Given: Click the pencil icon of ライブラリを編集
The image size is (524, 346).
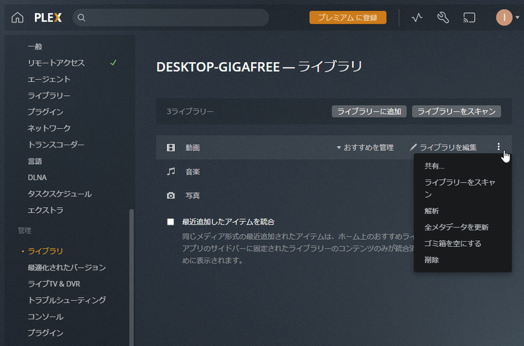Looking at the screenshot, I should [x=414, y=147].
